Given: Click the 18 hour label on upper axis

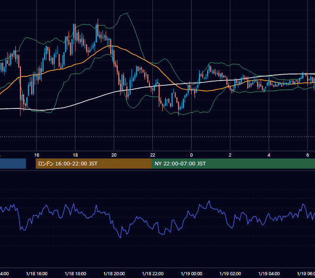Looking at the screenshot, I should [x=76, y=155].
